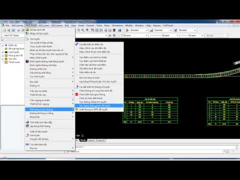Click the Dimension Style icon beside second Standard
This screenshot has height=180, width=240.
(x=151, y=30)
